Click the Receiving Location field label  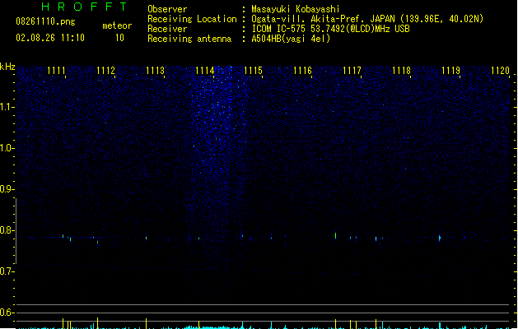coord(192,19)
